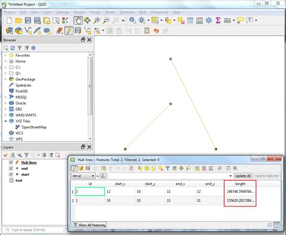Refresh the Browser panel
This screenshot has height=235, width=286.
point(13,48)
